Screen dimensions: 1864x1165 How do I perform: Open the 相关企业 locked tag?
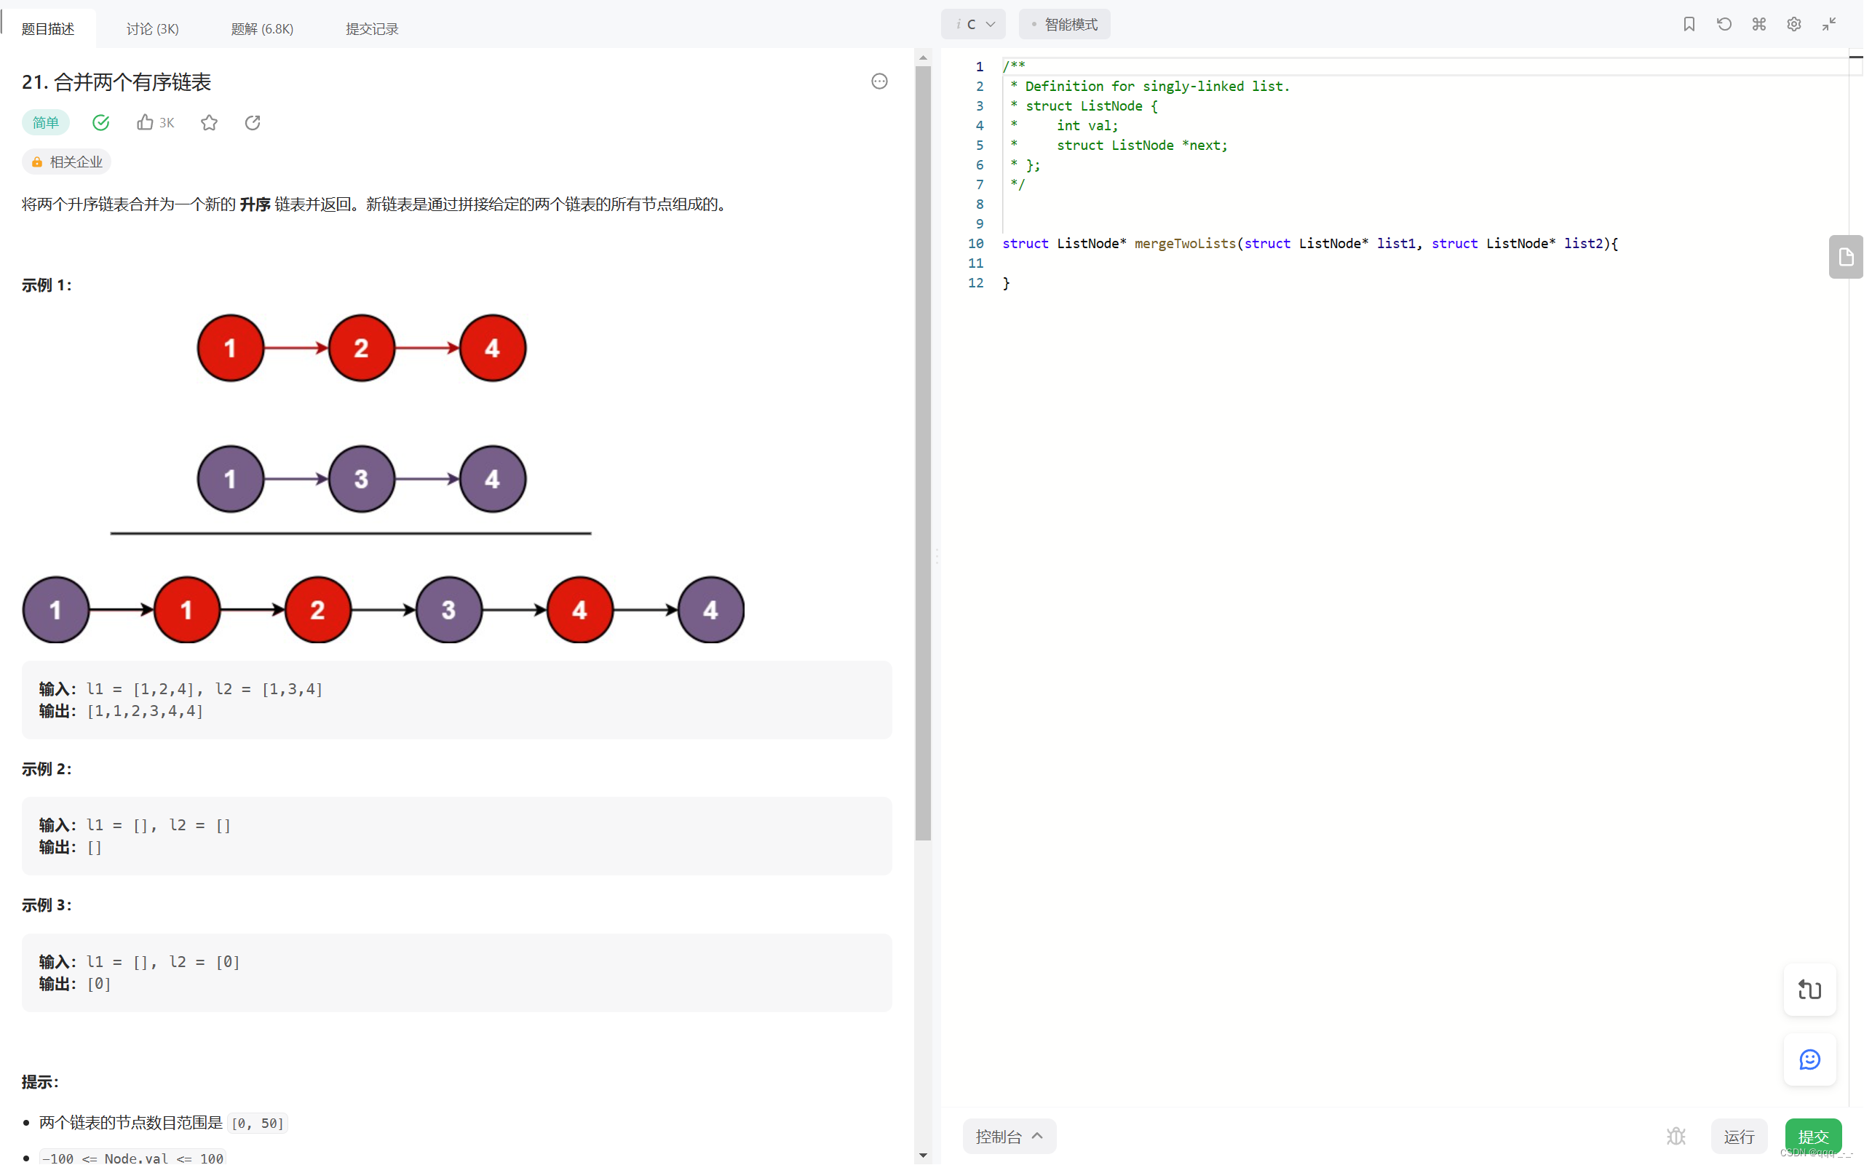pyautogui.click(x=66, y=162)
